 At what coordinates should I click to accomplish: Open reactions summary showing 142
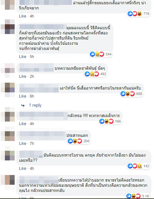click(x=139, y=166)
